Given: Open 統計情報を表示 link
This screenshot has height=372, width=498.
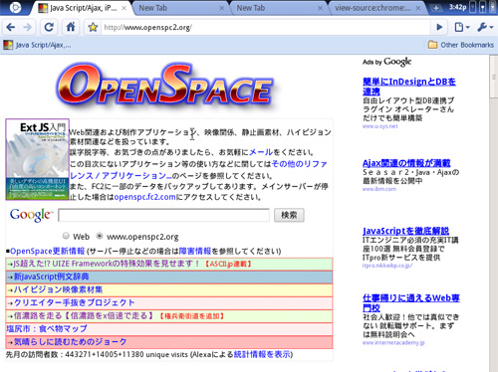Looking at the screenshot, I should [x=262, y=354].
